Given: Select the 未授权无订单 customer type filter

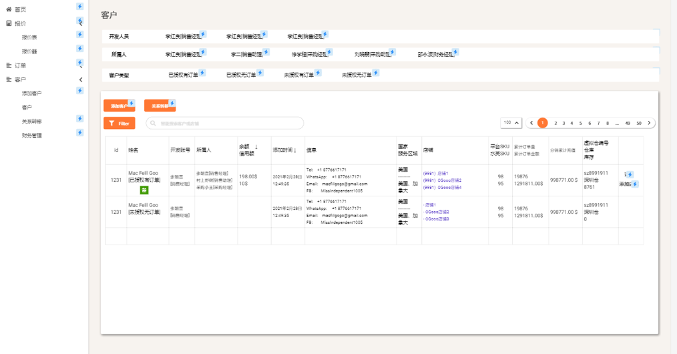Looking at the screenshot, I should [357, 75].
